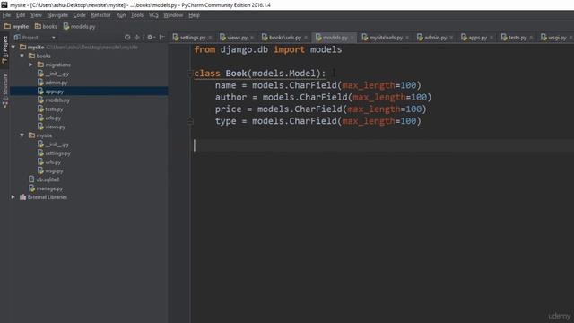Click the books folder icon in tree

click(x=32, y=56)
